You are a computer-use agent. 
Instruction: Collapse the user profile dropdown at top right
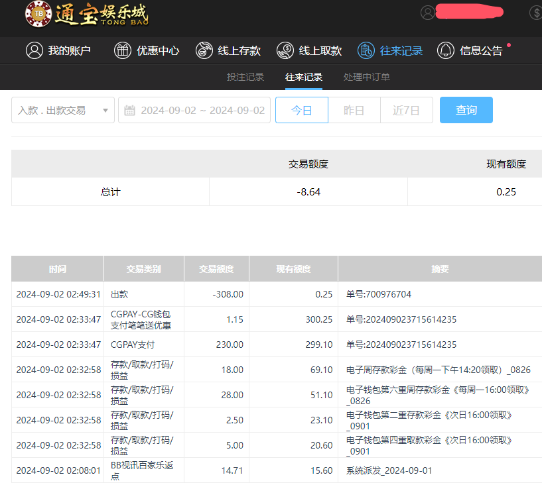(428, 13)
